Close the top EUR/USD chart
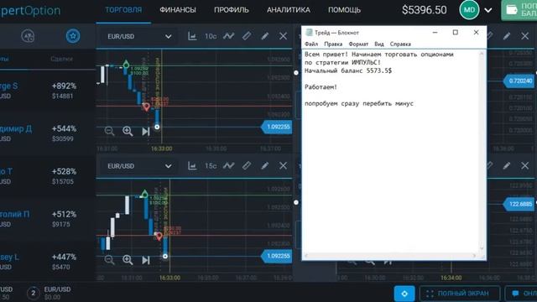This screenshot has width=537, height=302. point(283,36)
